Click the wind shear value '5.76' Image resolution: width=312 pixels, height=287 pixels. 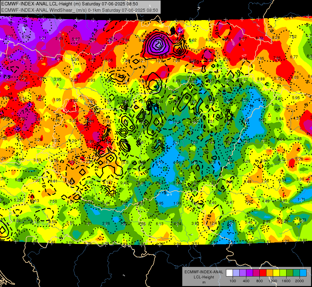tap(299, 159)
